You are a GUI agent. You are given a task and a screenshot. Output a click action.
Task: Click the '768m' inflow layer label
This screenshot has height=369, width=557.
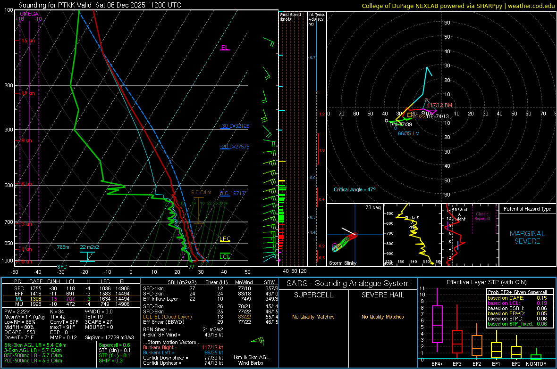(63, 247)
